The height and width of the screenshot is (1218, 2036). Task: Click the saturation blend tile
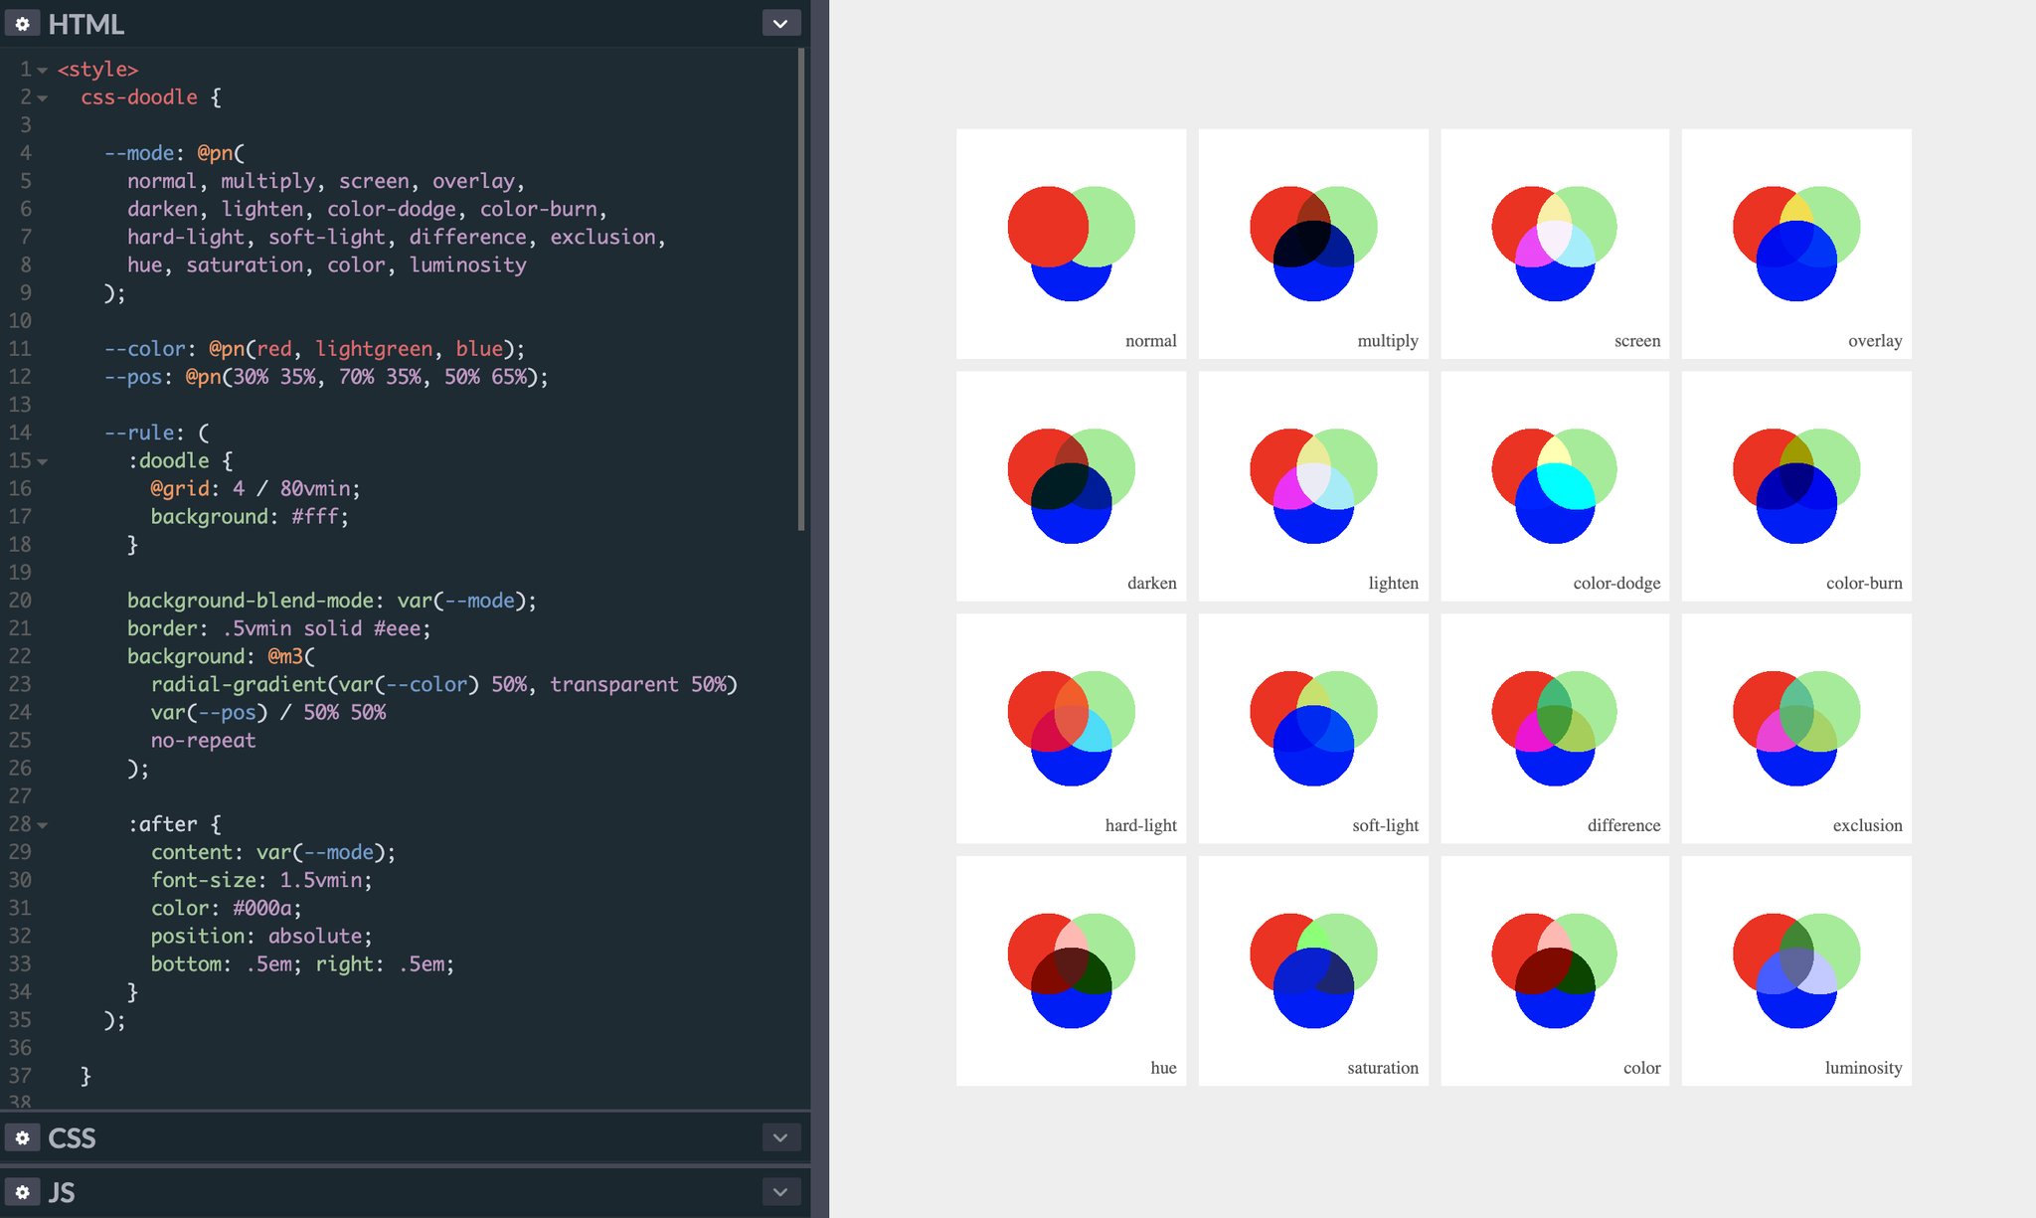1313,970
